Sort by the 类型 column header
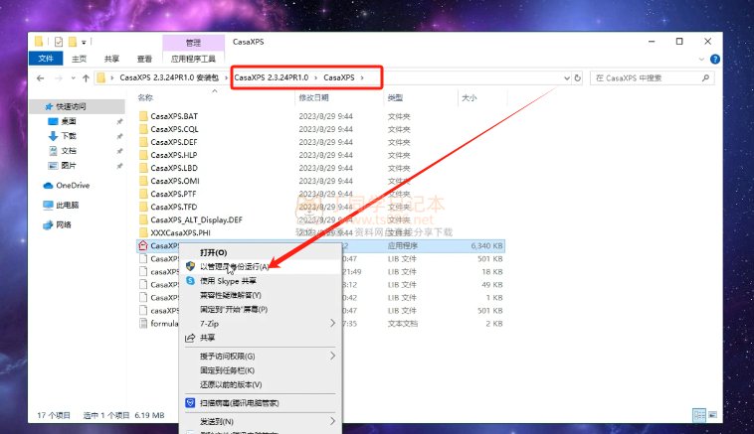The height and width of the screenshot is (434, 754). (x=395, y=97)
